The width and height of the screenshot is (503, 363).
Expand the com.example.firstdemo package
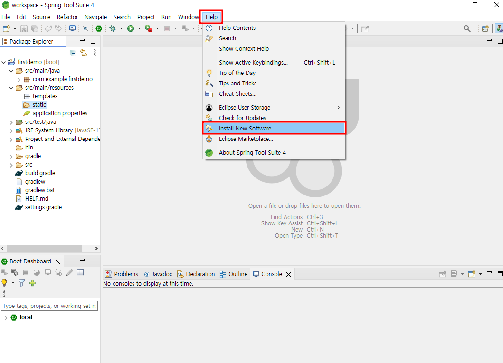19,79
